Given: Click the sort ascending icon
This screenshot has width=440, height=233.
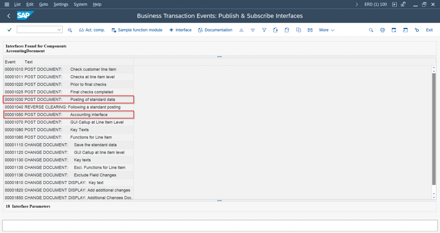Looking at the screenshot, I should [241, 30].
